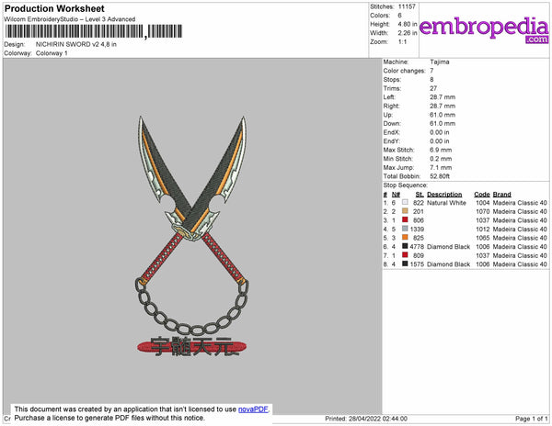
Task: Click the 'Stop Sequence:' heading
Action: [406, 185]
